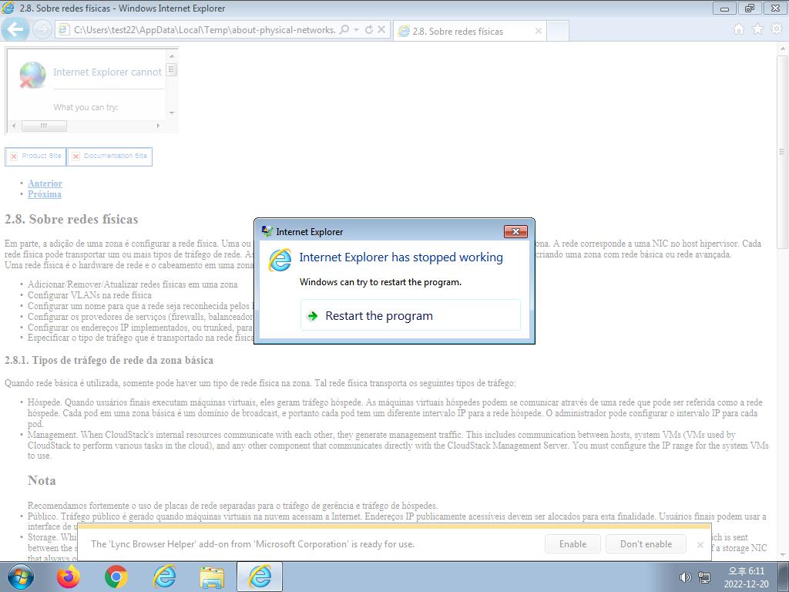The width and height of the screenshot is (789, 592).
Task: Follow the 'Próxima' link
Action: pyautogui.click(x=45, y=193)
